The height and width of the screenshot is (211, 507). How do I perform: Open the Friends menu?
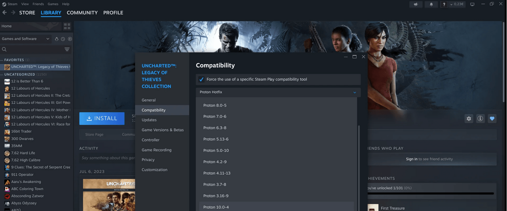pos(38,4)
